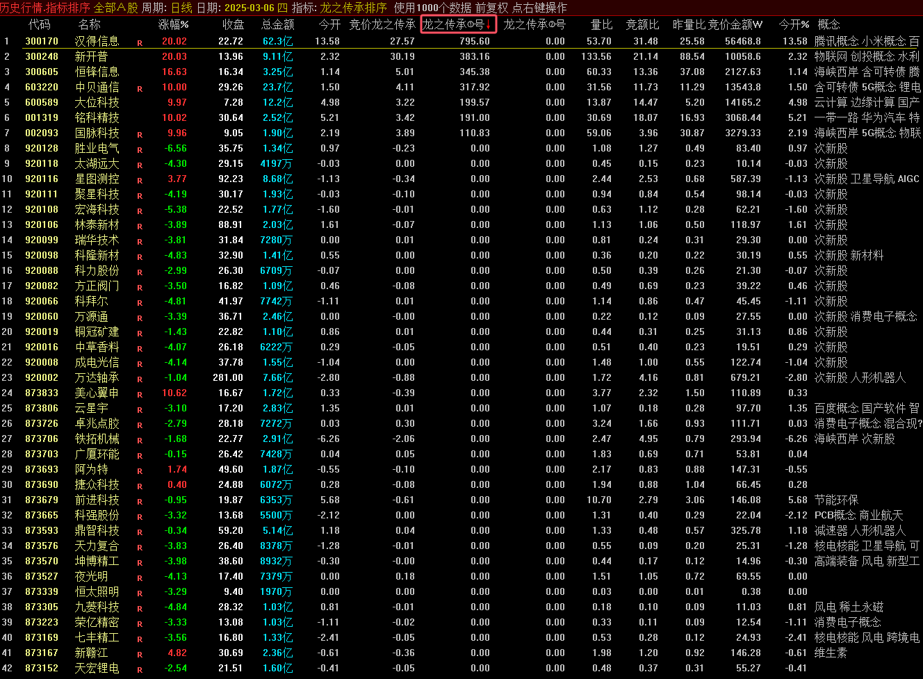The height and width of the screenshot is (679, 923).
Task: Click the R marker beside 美心翼申
Action: pyautogui.click(x=140, y=395)
